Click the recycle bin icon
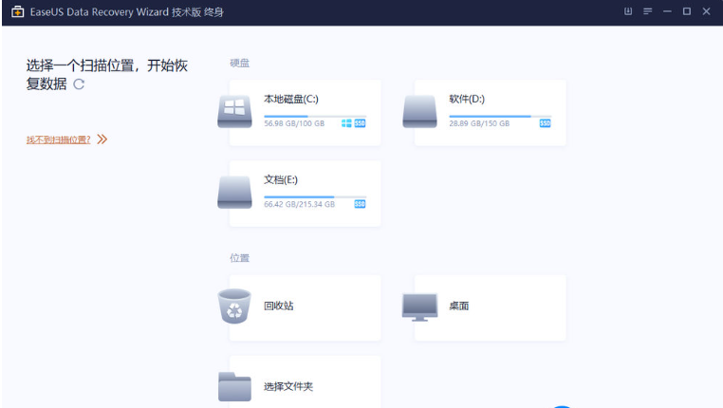This screenshot has width=723, height=408. [234, 306]
